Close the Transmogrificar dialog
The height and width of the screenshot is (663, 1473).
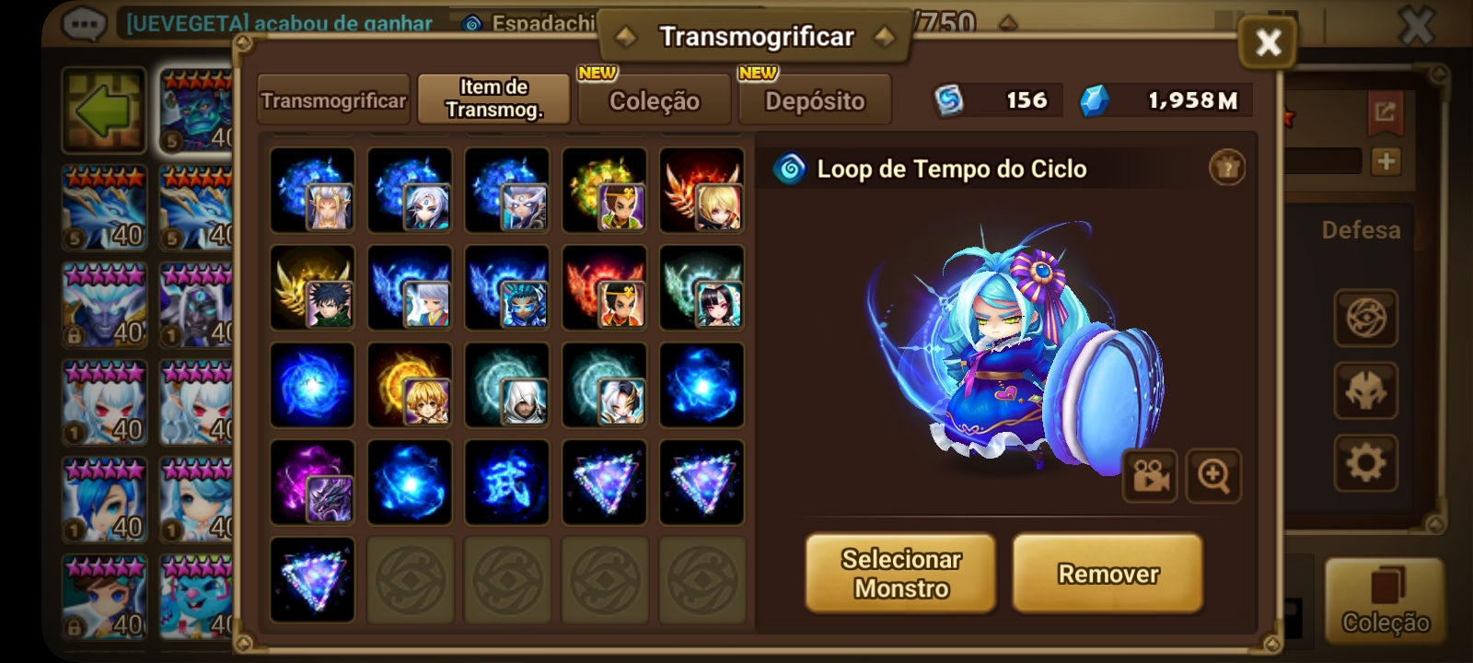1268,42
